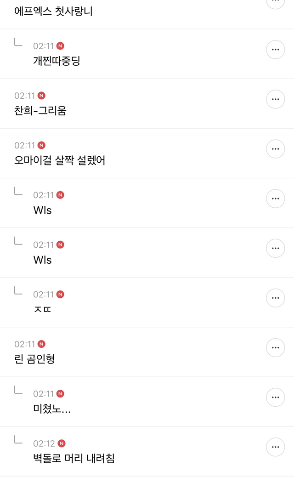Viewport: 294px width, 477px height.
Task: Open options for the ㅈㄸ reply
Action: (x=276, y=298)
